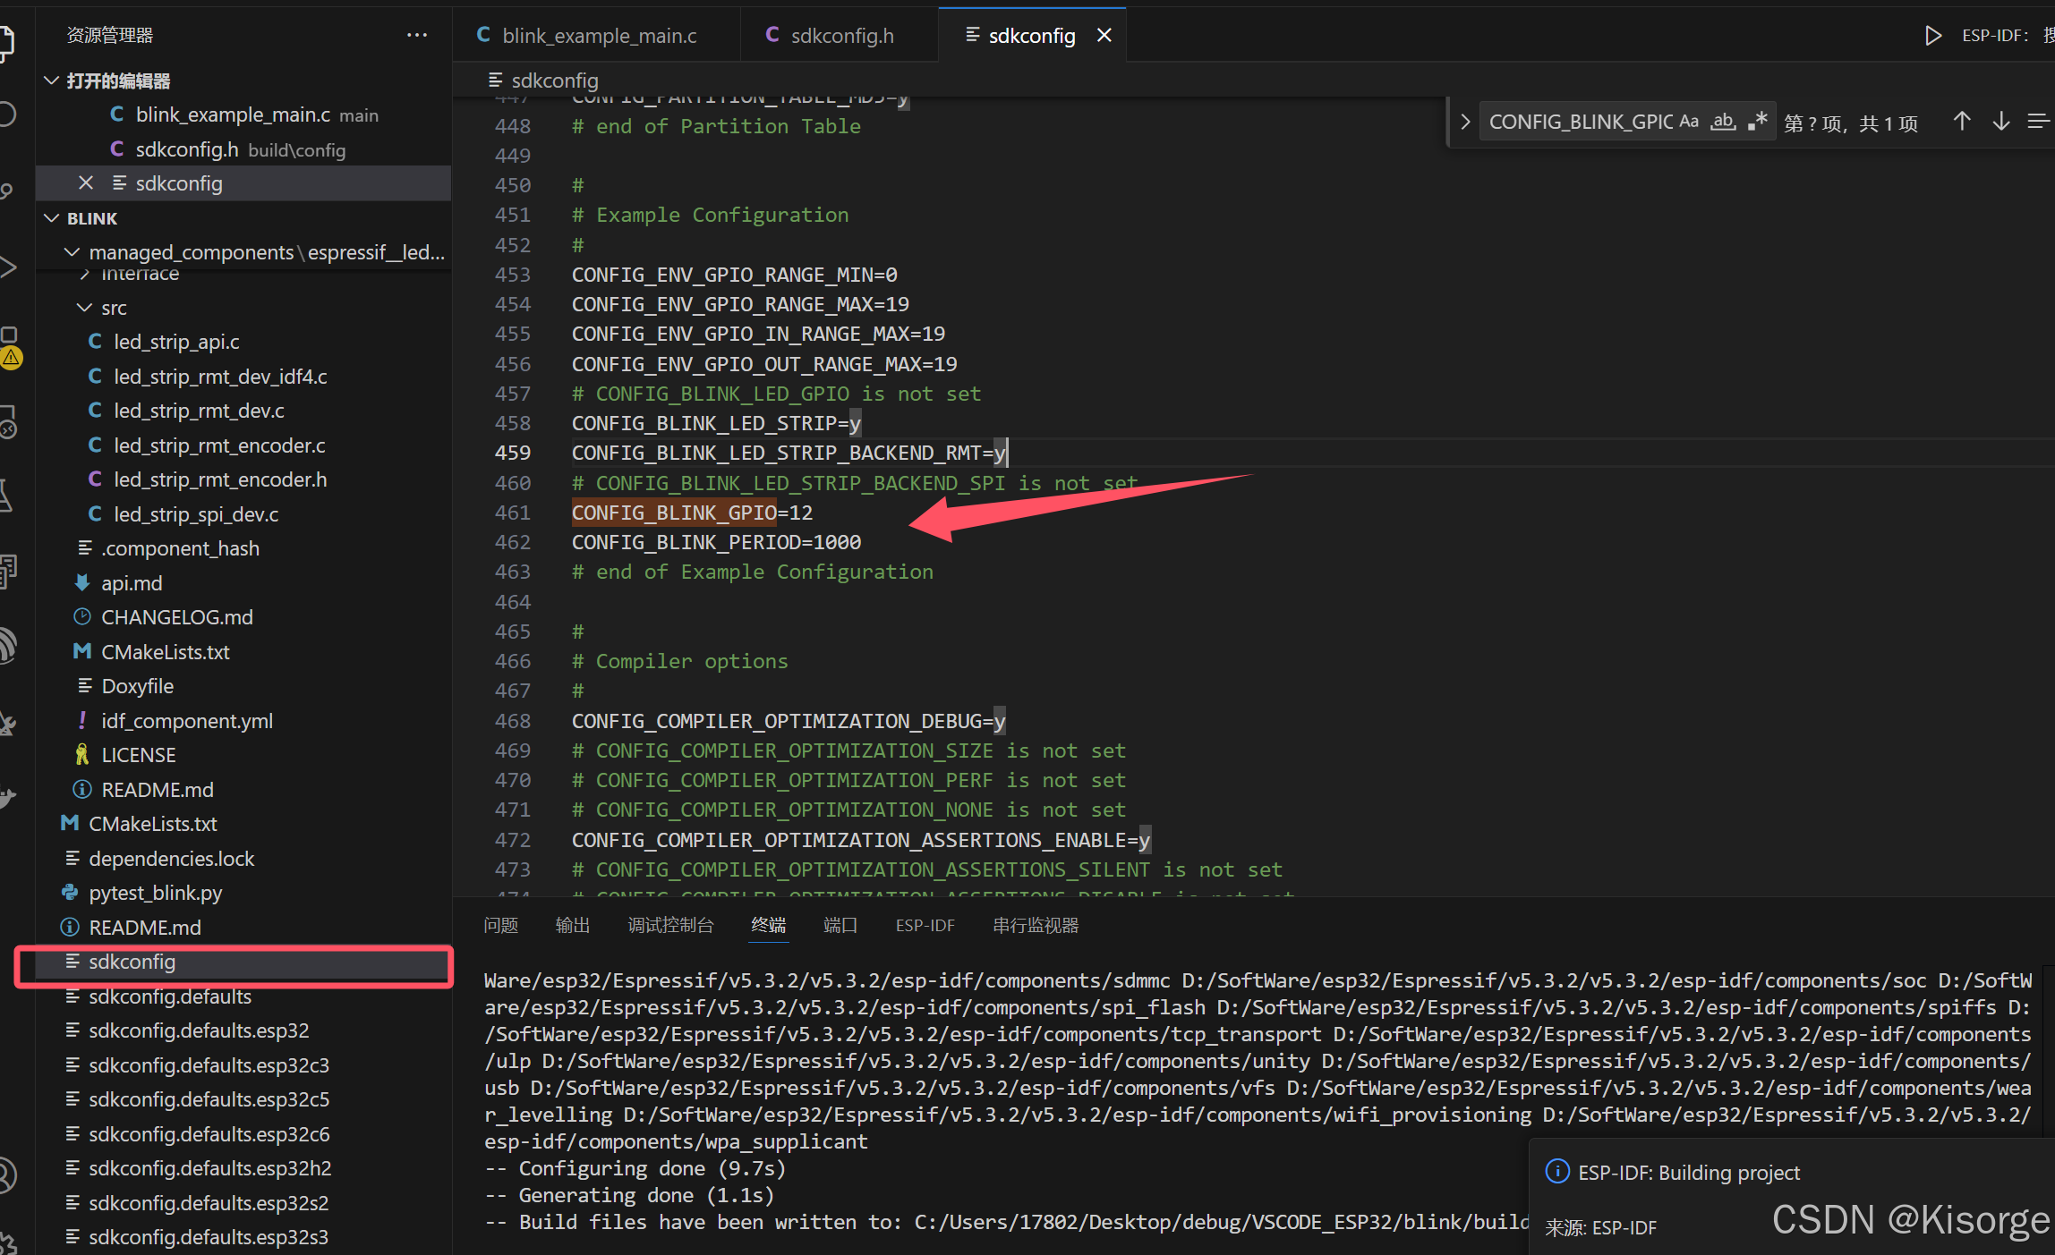Toggle Find in Selection option
Image resolution: width=2055 pixels, height=1255 pixels.
(x=2038, y=122)
